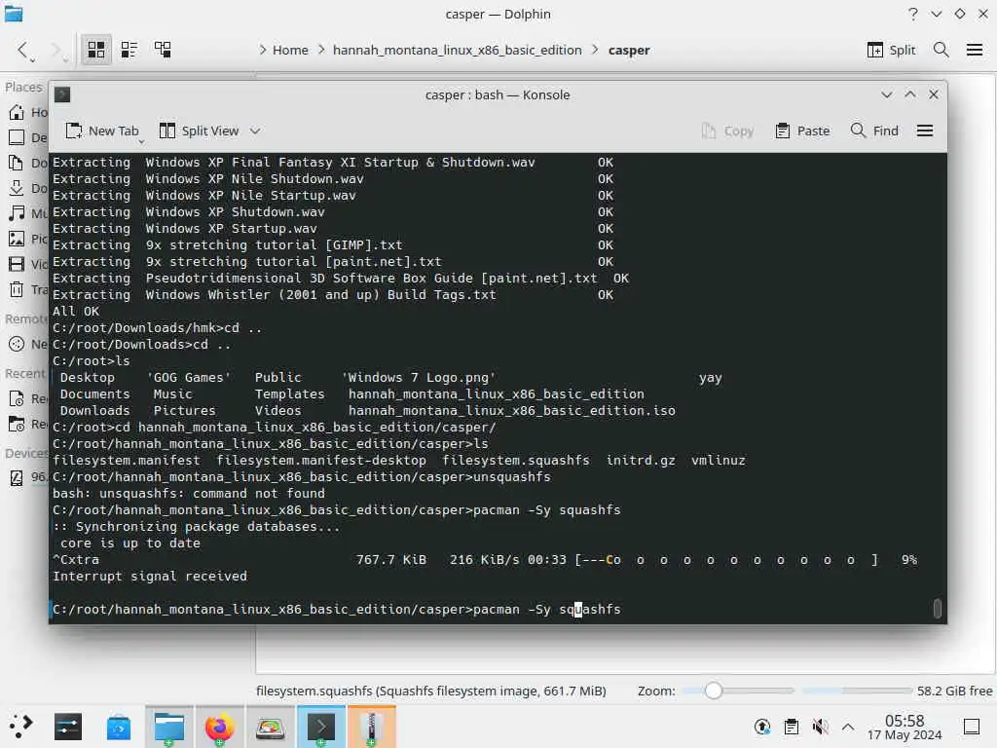Expand the arrow before Home breadcrumb
The image size is (997, 748).
pyautogui.click(x=263, y=50)
